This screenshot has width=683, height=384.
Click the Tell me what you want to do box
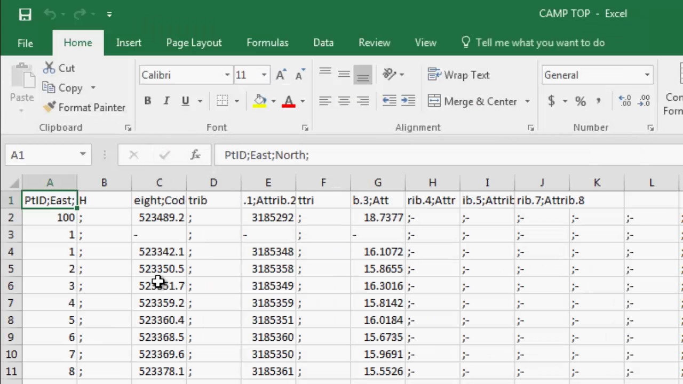[534, 43]
